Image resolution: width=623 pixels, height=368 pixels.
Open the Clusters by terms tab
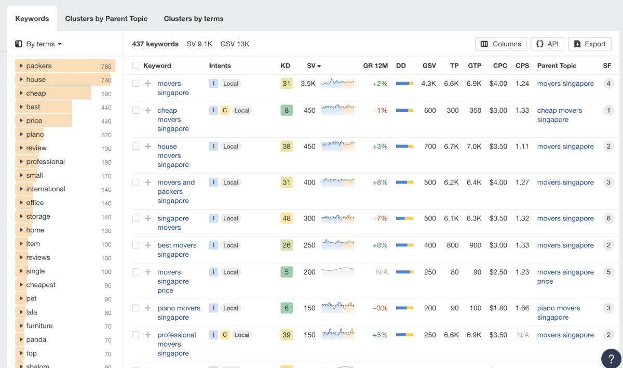point(194,19)
